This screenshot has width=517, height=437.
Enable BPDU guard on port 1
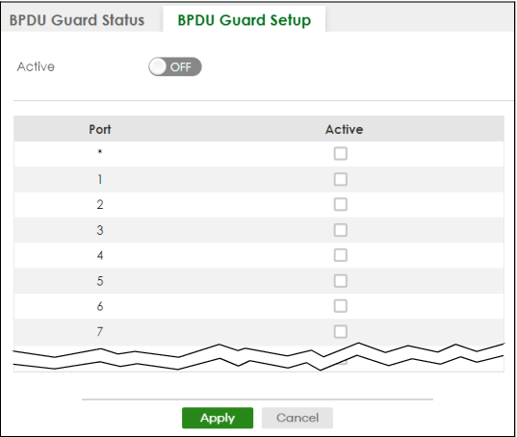click(340, 179)
